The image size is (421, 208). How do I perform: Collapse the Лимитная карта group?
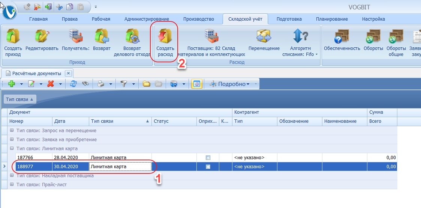tap(12, 148)
